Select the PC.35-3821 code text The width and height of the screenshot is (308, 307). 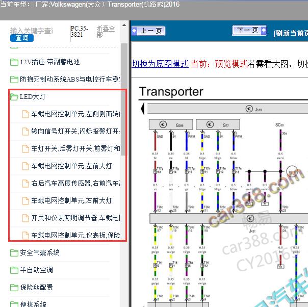(80, 32)
